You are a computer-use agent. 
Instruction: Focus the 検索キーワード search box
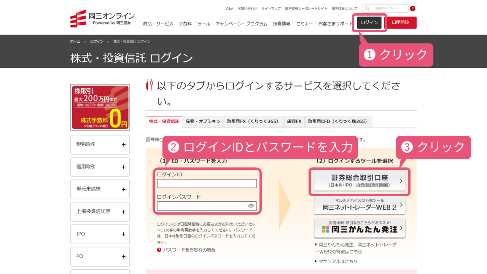coord(386,8)
